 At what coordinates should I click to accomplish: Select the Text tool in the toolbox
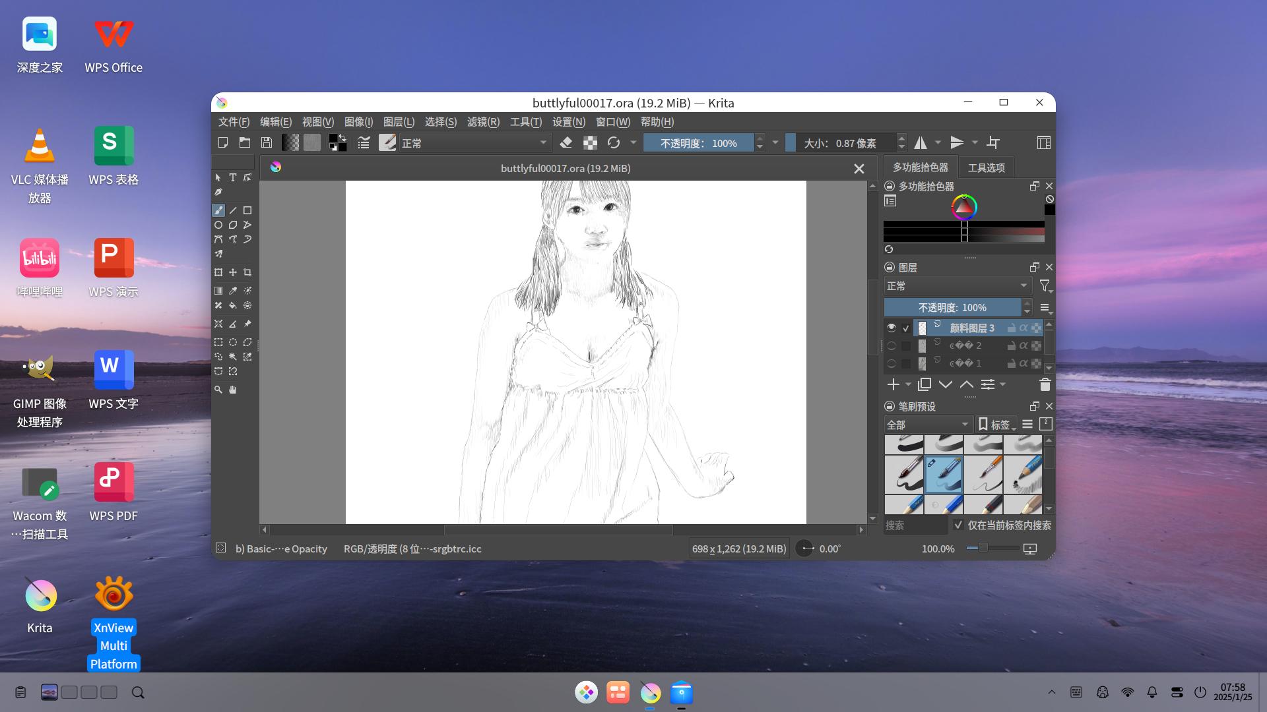tap(233, 177)
